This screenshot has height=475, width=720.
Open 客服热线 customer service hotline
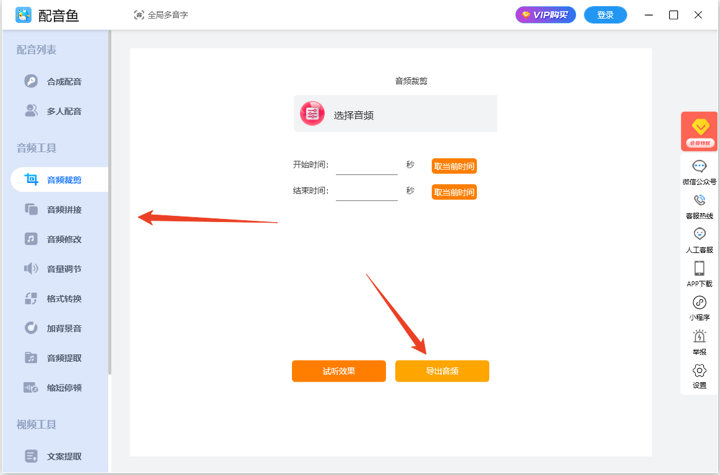[700, 207]
